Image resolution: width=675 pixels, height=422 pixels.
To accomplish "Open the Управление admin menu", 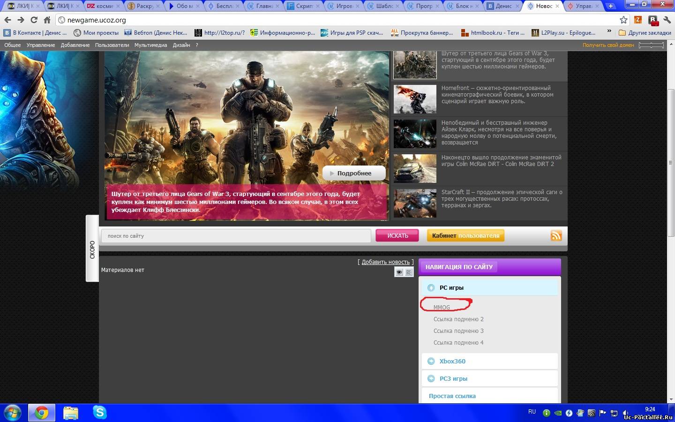I will [x=40, y=45].
